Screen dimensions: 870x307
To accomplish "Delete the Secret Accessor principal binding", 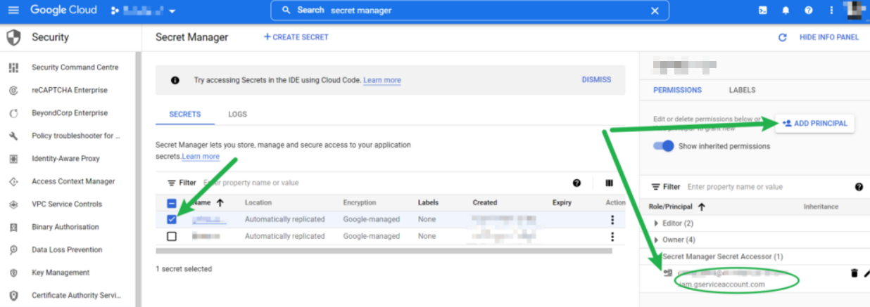I will [x=855, y=273].
